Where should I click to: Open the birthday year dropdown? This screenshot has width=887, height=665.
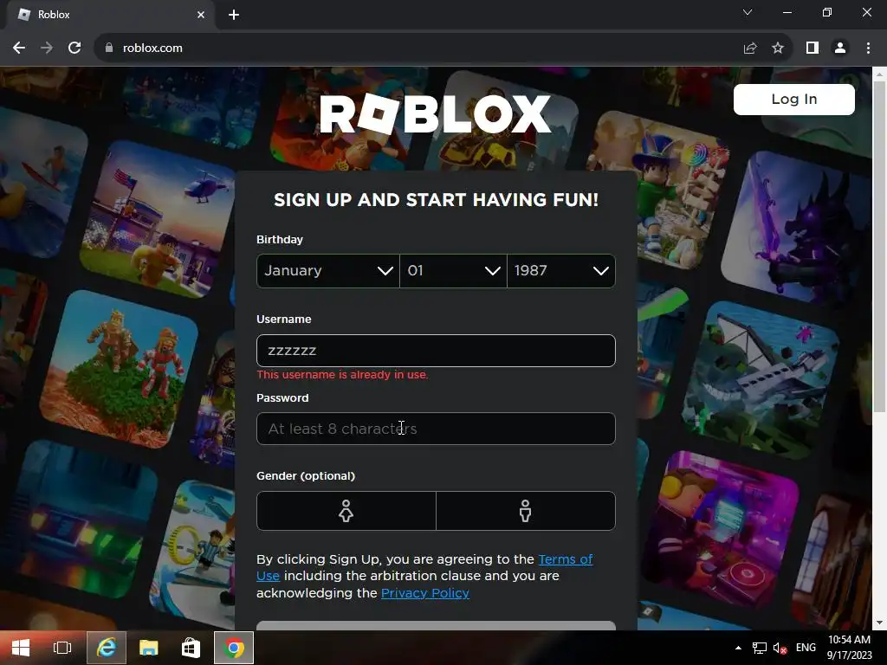(x=561, y=271)
